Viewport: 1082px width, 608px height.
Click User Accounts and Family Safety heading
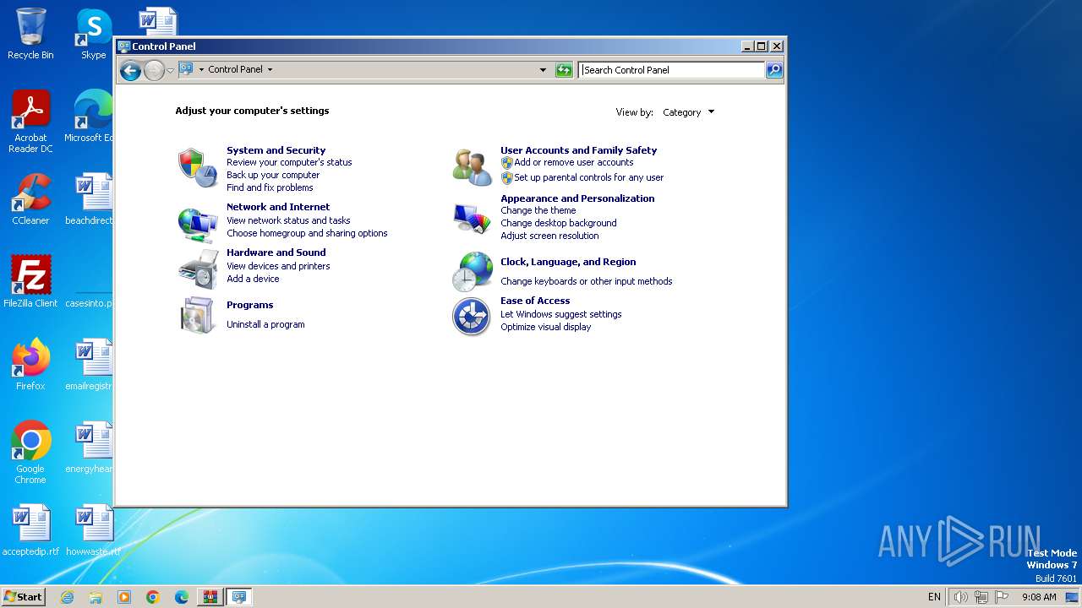tap(578, 150)
